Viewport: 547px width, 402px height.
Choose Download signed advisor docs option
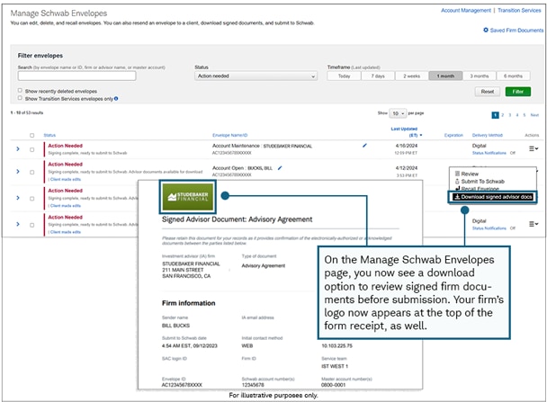pos(493,197)
